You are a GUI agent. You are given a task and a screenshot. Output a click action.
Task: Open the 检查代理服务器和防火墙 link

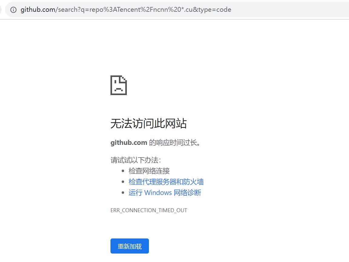coord(166,182)
